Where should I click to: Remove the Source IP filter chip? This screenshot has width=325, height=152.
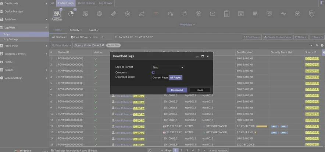(103, 45)
